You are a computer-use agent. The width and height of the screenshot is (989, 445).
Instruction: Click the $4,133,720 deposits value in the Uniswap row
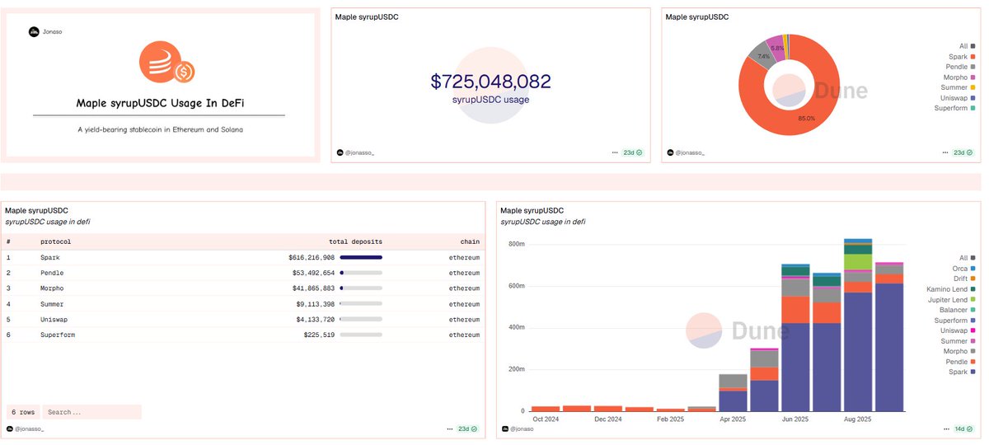[313, 319]
